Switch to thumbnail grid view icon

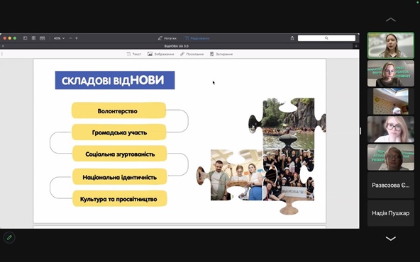[x=33, y=38]
